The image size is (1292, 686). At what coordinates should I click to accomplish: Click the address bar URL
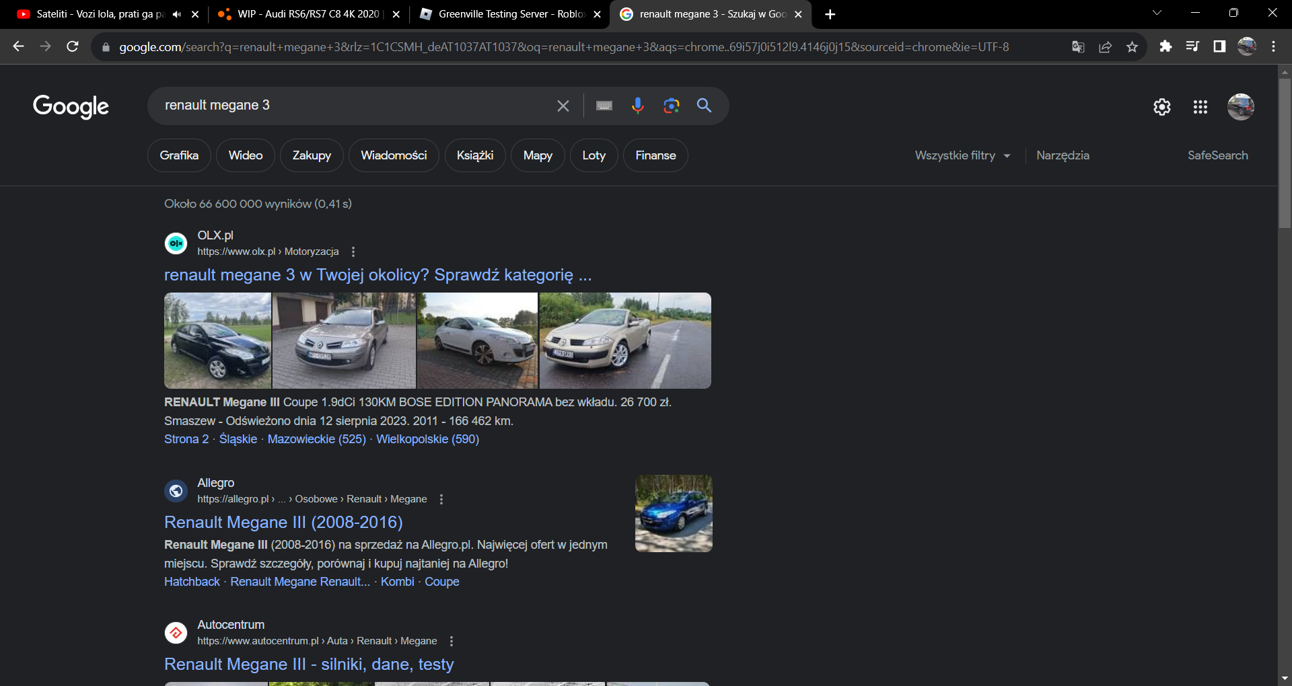coord(564,47)
